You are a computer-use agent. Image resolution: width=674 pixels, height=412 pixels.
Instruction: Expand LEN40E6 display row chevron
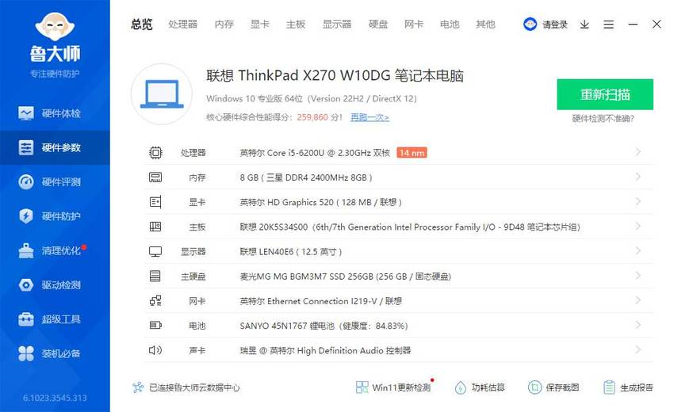click(x=638, y=251)
